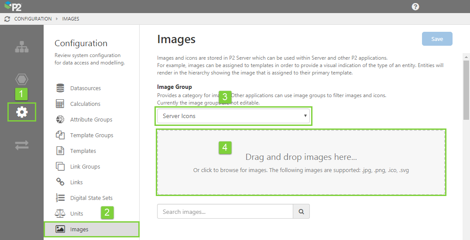The image size is (470, 240).
Task: Click the transfer arrows icon in sidebar
Action: point(22,145)
